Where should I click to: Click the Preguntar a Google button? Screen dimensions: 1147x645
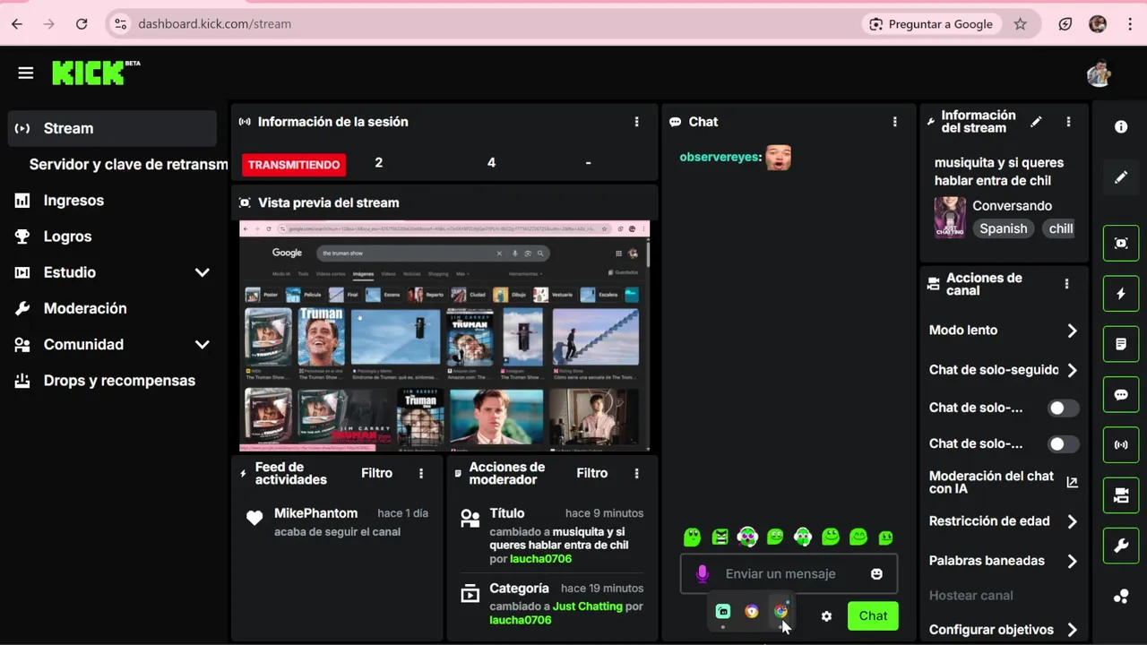tap(931, 24)
